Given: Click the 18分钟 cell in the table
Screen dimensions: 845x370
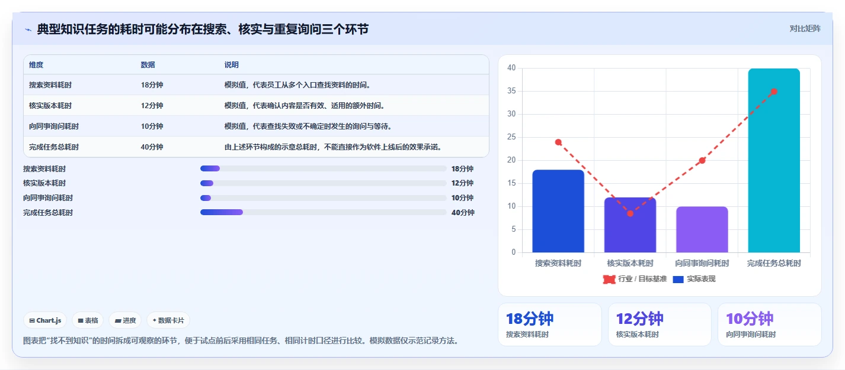Looking at the screenshot, I should [152, 85].
